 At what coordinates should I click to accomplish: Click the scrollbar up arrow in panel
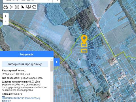click(52, 59)
